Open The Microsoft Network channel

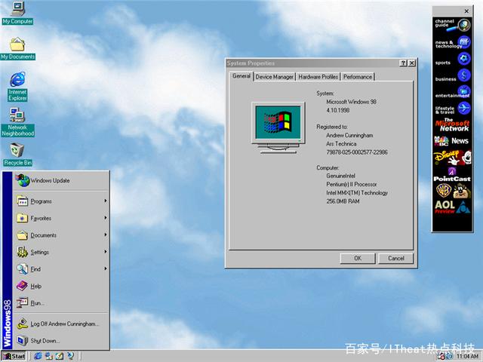(x=452, y=125)
